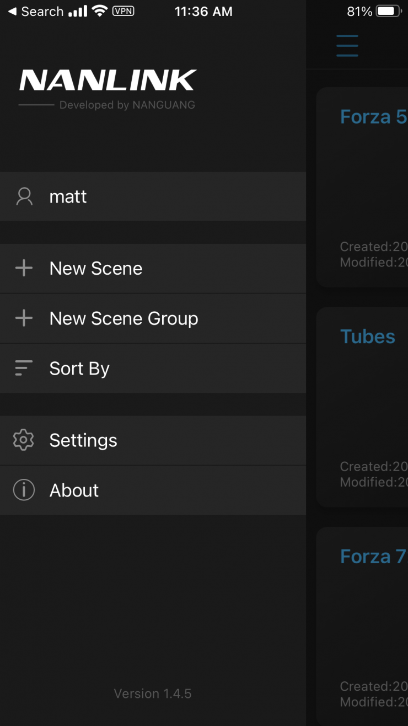This screenshot has height=726, width=408.
Task: Open the Settings menu entry
Action: point(83,440)
